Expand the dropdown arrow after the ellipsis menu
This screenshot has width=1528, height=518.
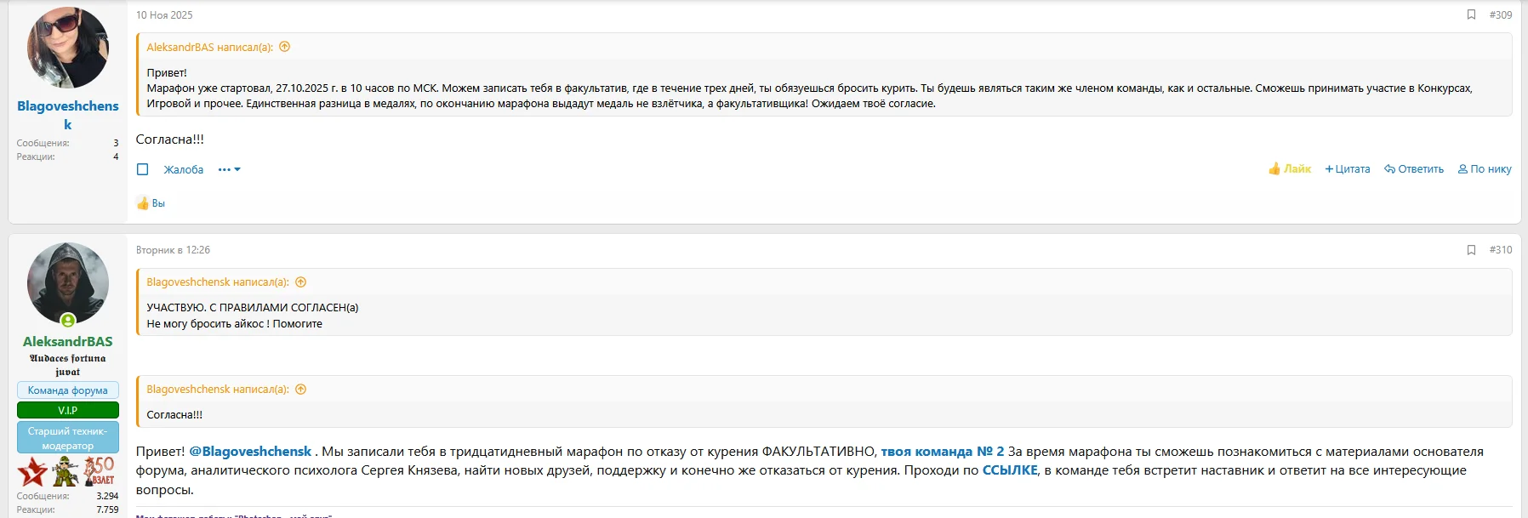pyautogui.click(x=239, y=169)
